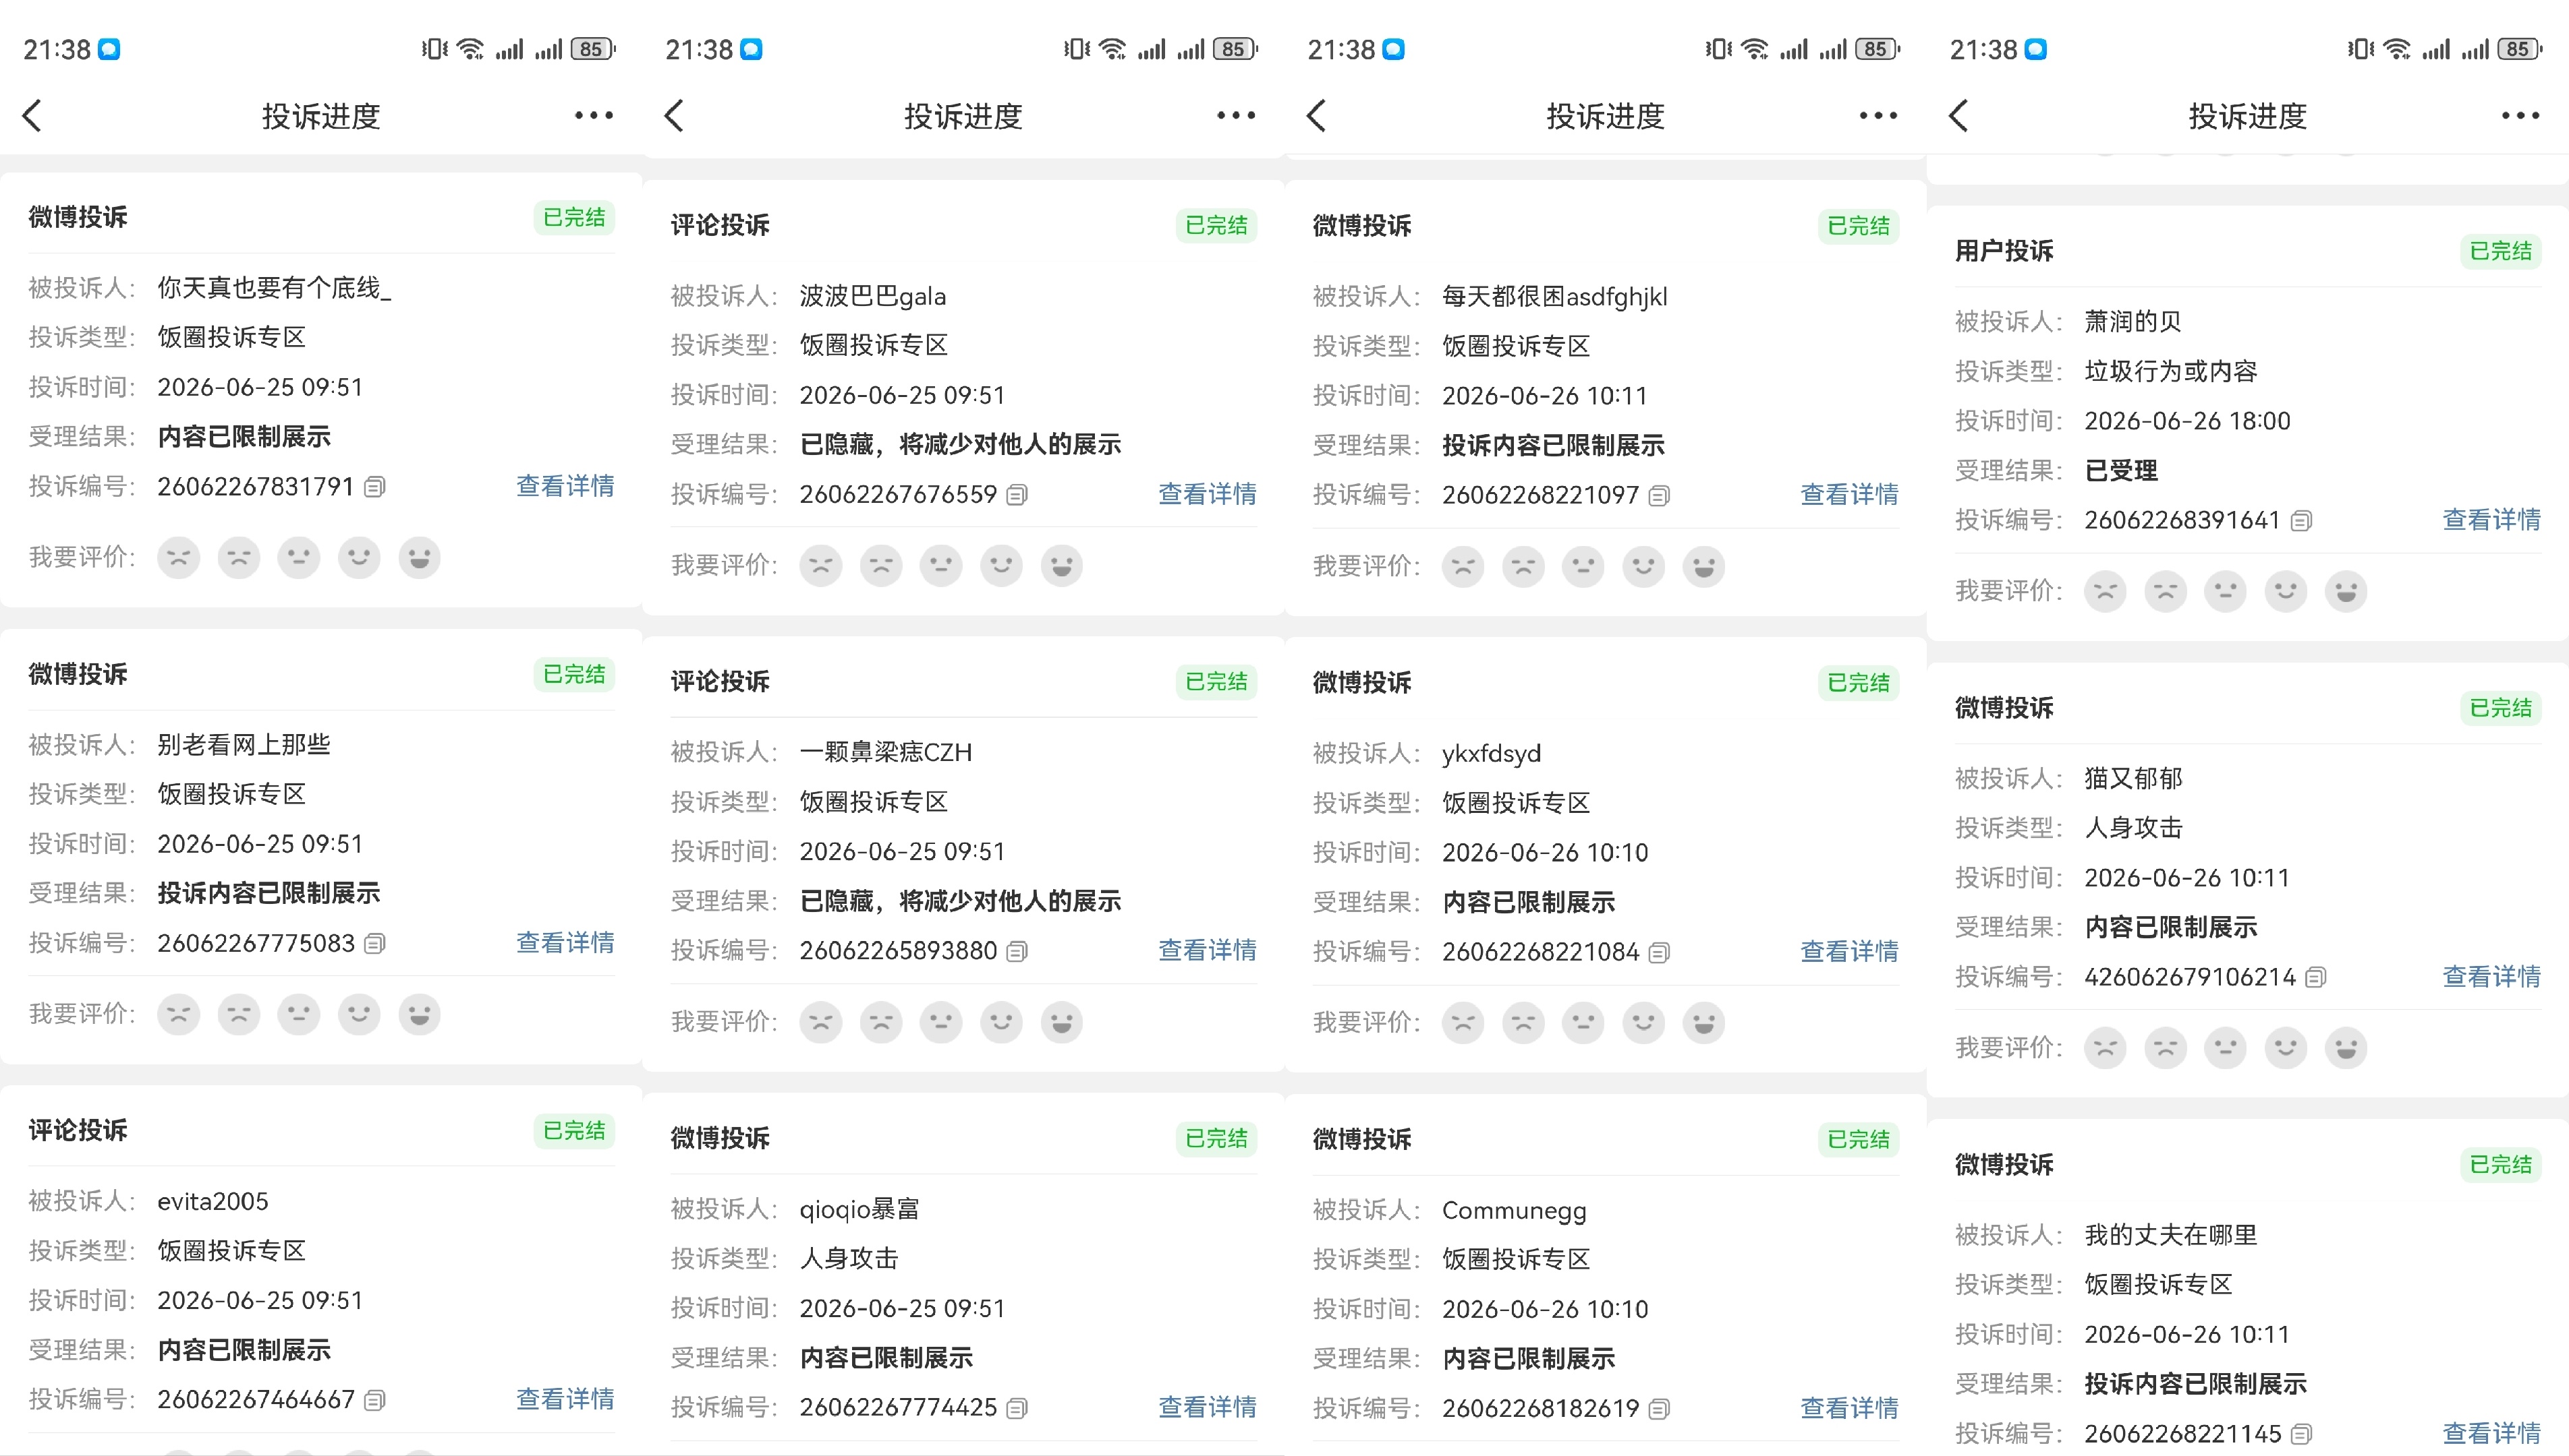Viewport: 2569px width, 1456px height.
Task: Rate 猫又郁郁 complaint with angriest face
Action: [2107, 1048]
